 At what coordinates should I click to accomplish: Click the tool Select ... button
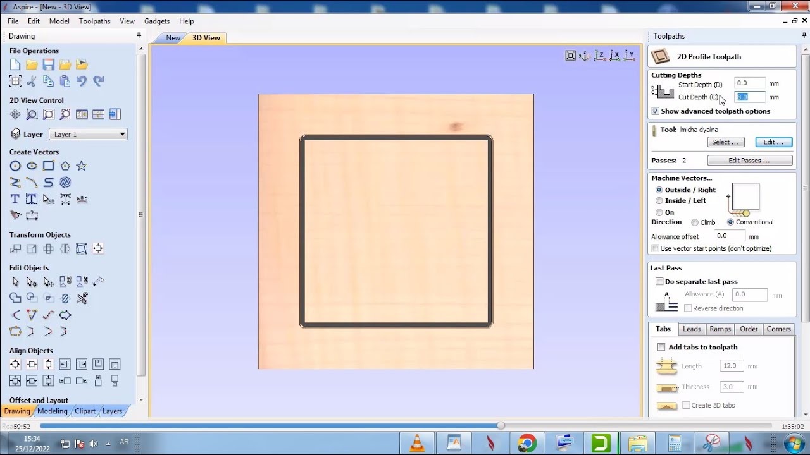[725, 142]
